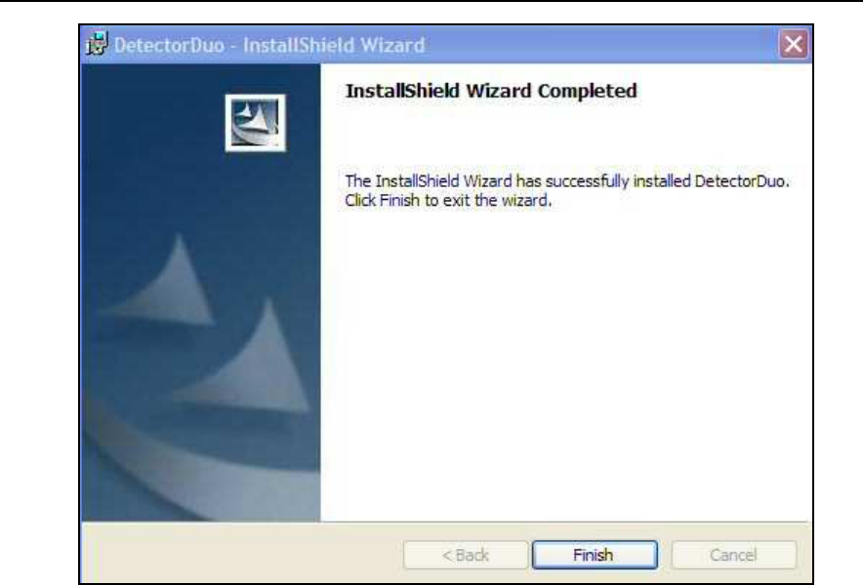Click the empty white content area below message

pos(567,363)
